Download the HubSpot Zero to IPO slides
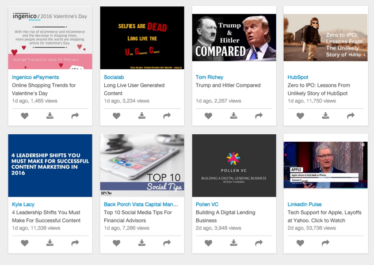This screenshot has height=265, width=374. 325,116
